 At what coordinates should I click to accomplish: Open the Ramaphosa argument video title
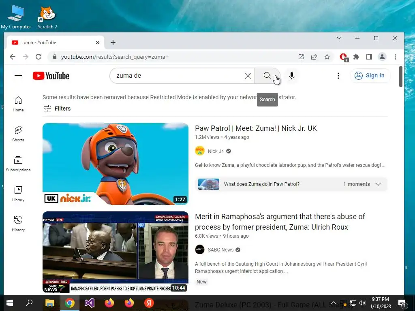click(280, 222)
